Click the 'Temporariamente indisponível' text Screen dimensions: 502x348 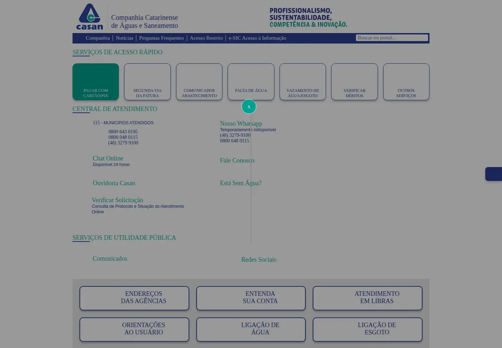(x=248, y=130)
